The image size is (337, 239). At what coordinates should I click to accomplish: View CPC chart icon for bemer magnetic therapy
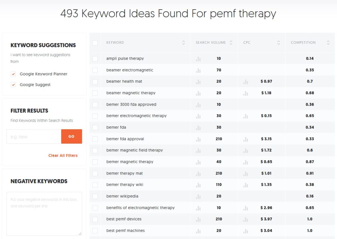[246, 162]
